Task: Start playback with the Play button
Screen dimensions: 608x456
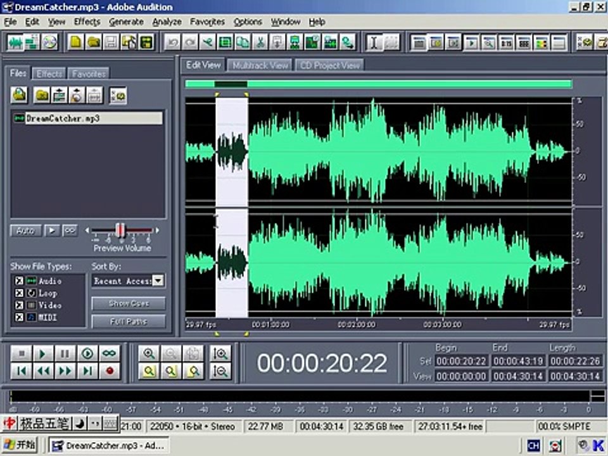Action: 43,353
